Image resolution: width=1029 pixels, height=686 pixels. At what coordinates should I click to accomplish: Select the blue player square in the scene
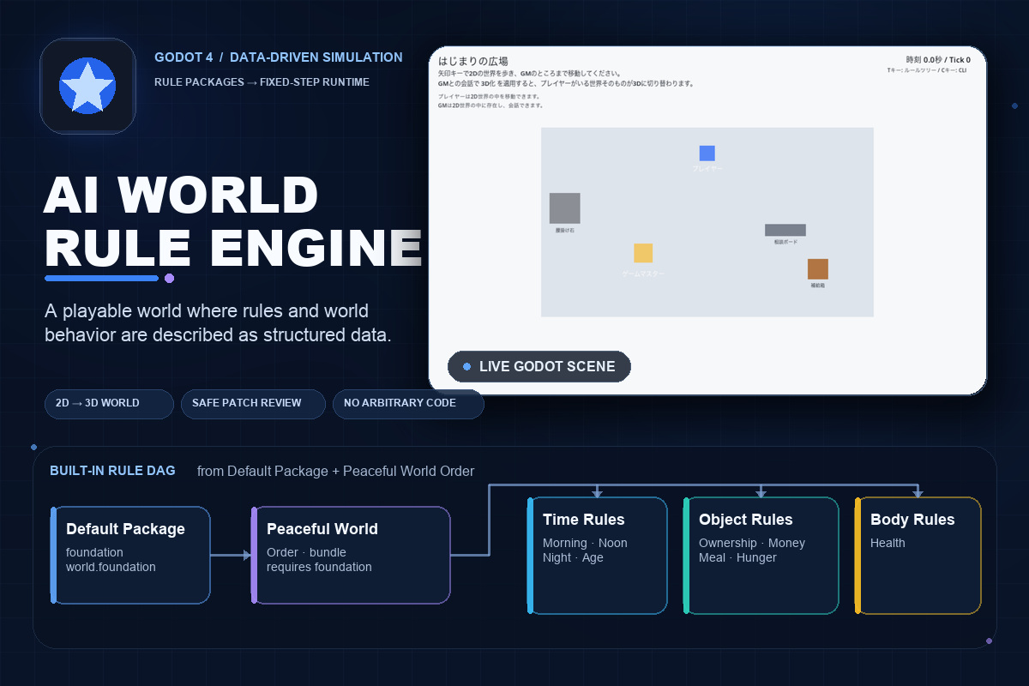click(x=707, y=153)
